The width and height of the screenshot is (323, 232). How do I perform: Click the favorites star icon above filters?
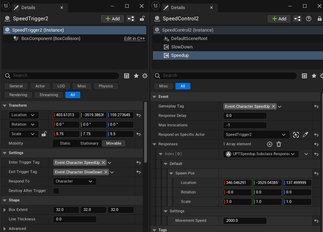tap(135, 75)
